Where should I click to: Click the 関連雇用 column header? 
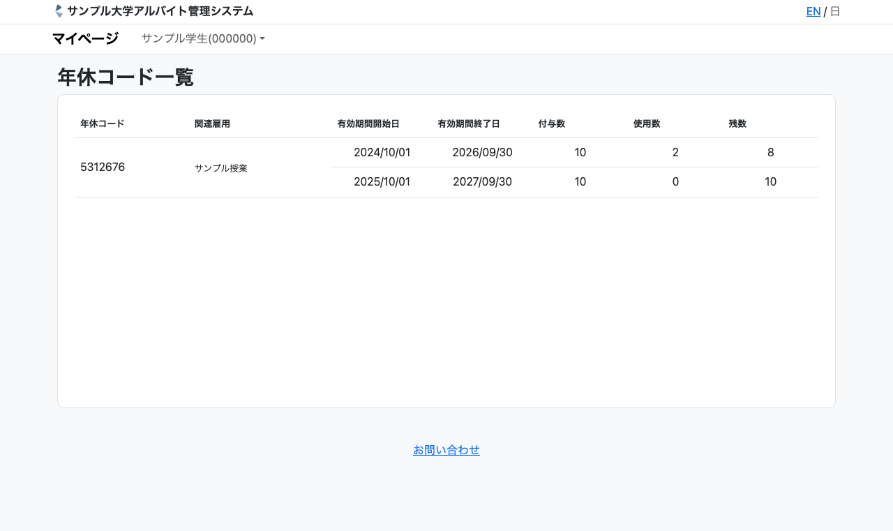click(212, 124)
